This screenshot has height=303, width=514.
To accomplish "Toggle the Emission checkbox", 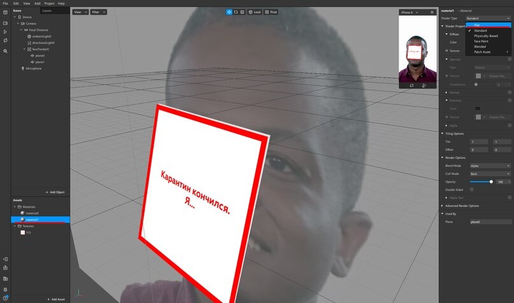I will click(510, 100).
